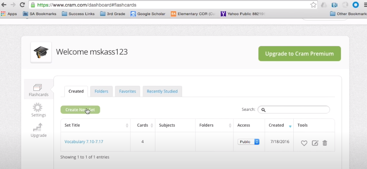The width and height of the screenshot is (367, 169).
Task: Click the Subjects column header
Action: click(175, 125)
